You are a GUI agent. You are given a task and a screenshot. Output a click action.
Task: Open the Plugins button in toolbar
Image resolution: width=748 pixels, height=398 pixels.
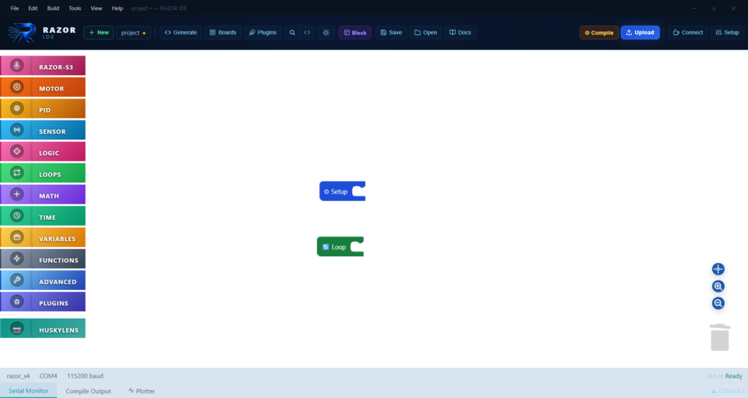pyautogui.click(x=263, y=32)
